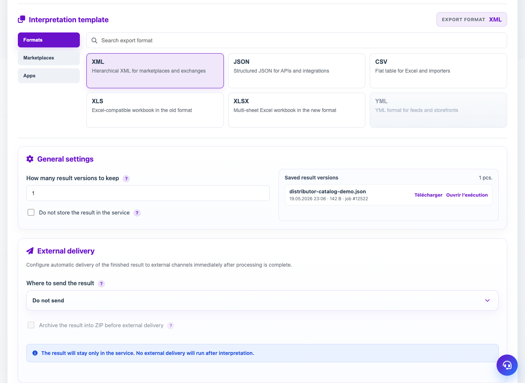Click the Saved result versions heading
Image resolution: width=525 pixels, height=383 pixels.
coord(311,178)
